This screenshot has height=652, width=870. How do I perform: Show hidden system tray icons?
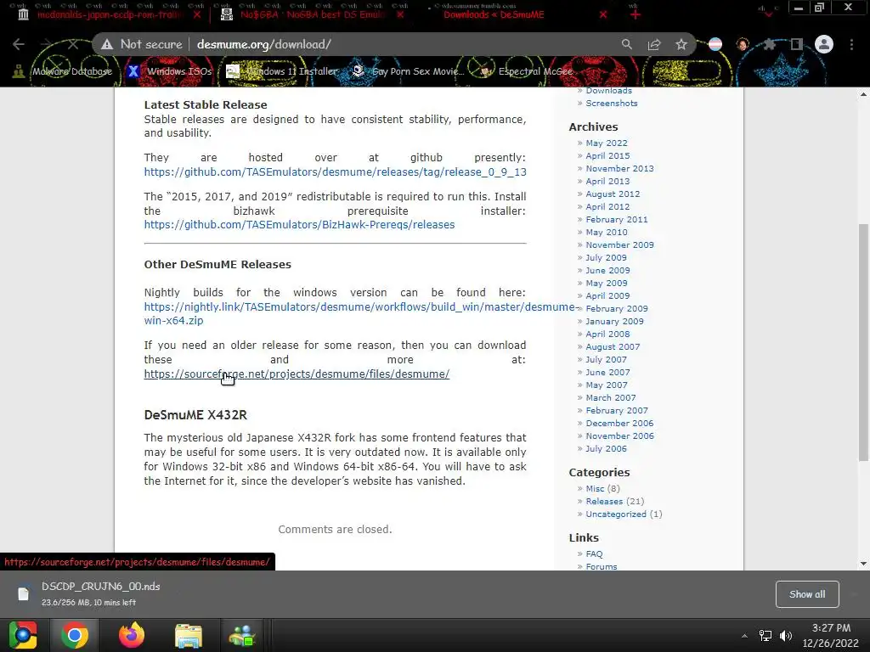point(744,636)
